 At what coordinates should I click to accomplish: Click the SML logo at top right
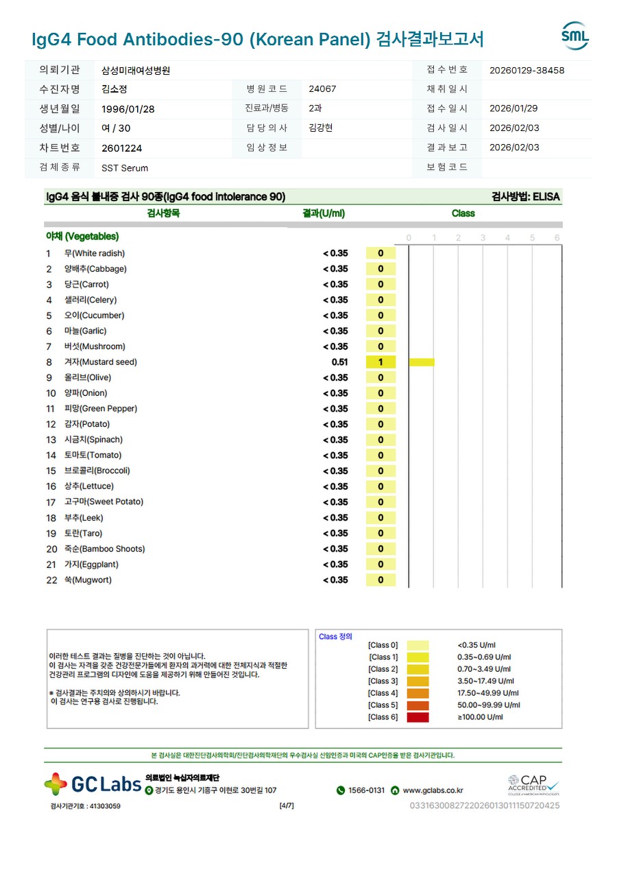(575, 36)
